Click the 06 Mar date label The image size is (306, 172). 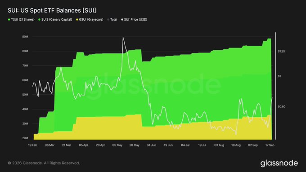49,145
